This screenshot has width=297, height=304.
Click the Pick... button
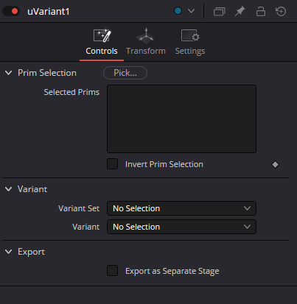coord(125,73)
